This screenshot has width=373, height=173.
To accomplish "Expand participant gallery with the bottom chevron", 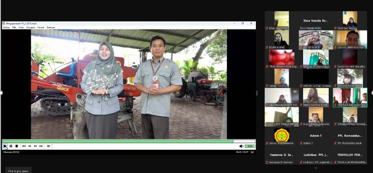I will click(x=316, y=168).
